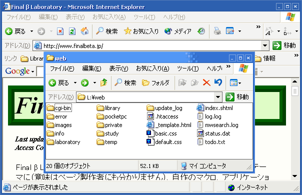Click the red Delete X in web window
Viewport: 302px width, 195px height.
click(206, 83)
